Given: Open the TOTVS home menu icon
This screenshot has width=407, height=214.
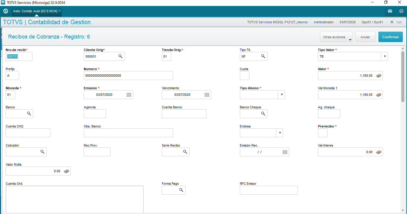Looking at the screenshot, I should [x=5, y=11].
